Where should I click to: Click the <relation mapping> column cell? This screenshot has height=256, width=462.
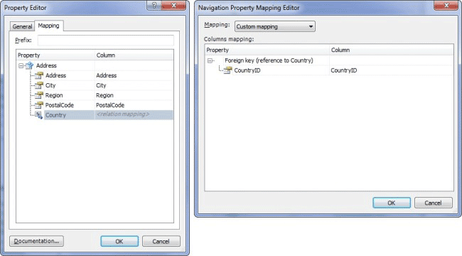tap(134, 114)
